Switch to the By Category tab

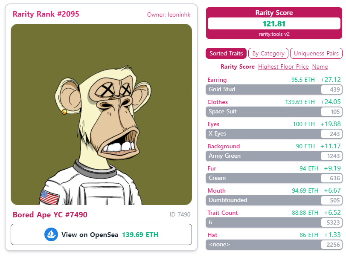click(268, 53)
